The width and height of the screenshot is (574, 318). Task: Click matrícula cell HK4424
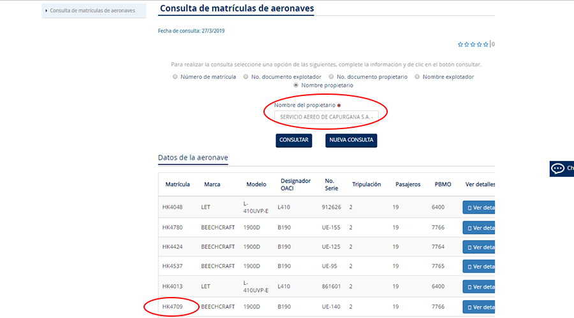click(172, 247)
